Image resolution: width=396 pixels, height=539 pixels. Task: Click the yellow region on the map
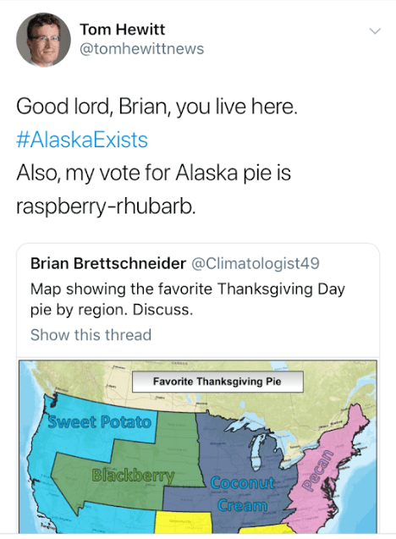pyautogui.click(x=184, y=522)
